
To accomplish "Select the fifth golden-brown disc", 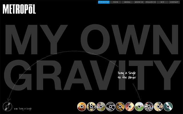I will click(120, 106).
